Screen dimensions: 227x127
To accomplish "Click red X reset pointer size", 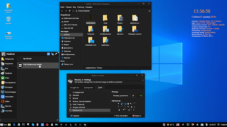I will [138, 96].
